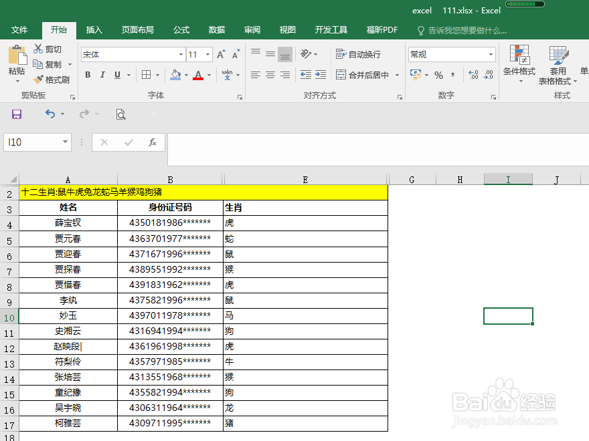This screenshot has height=441, width=589.
Task: Switch to the 页面布局 tab
Action: point(137,30)
